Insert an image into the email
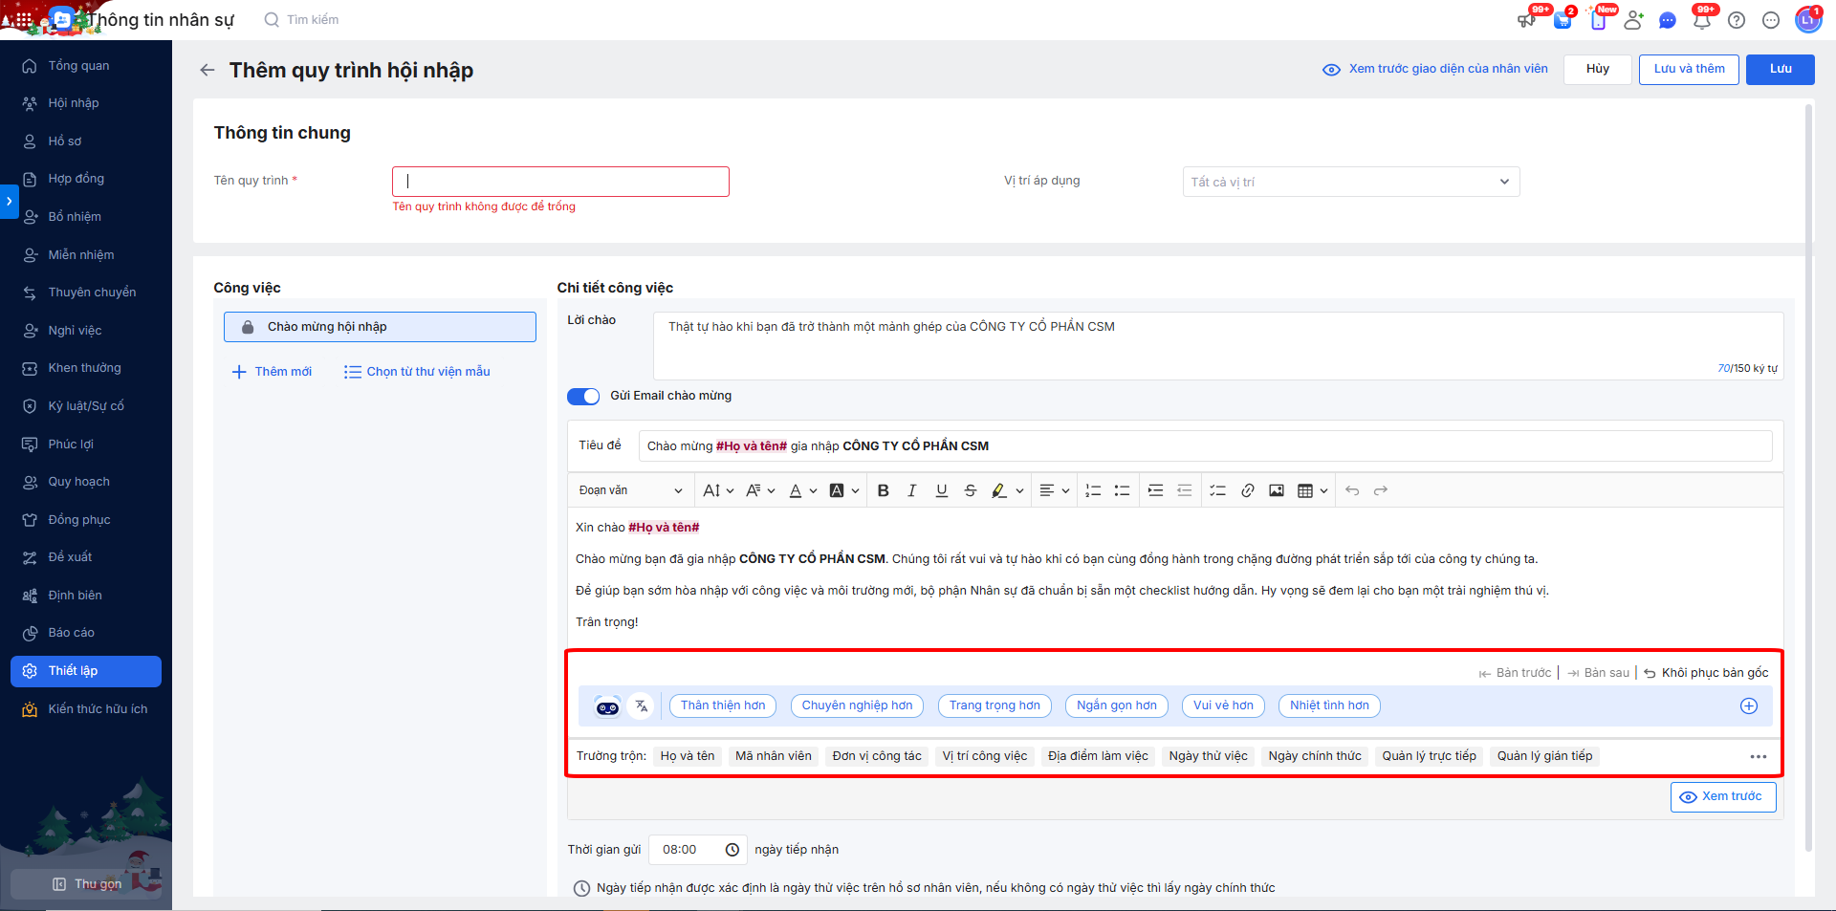The image size is (1836, 911). coord(1276,490)
